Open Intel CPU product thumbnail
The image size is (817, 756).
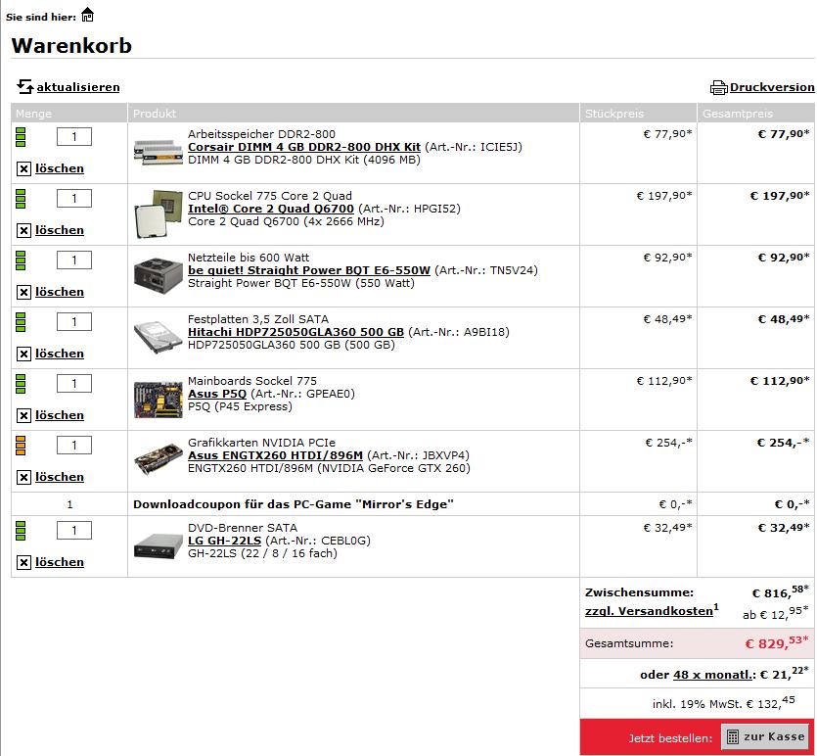tap(158, 213)
